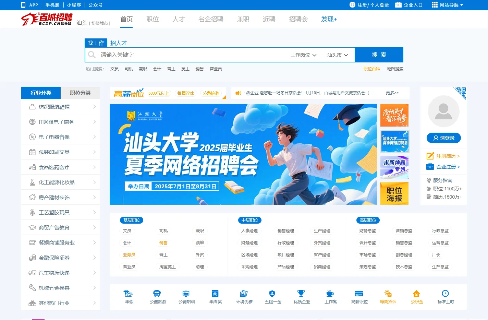Expand the 化工能源化妆品 category
488x320 pixels.
61,182
